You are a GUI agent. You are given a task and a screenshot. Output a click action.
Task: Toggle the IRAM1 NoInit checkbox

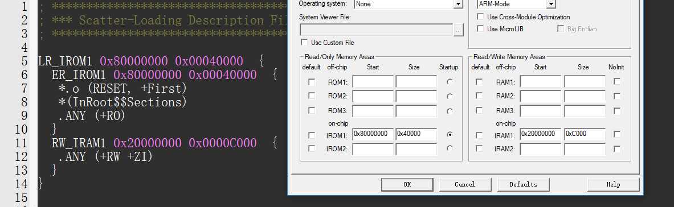pyautogui.click(x=617, y=134)
